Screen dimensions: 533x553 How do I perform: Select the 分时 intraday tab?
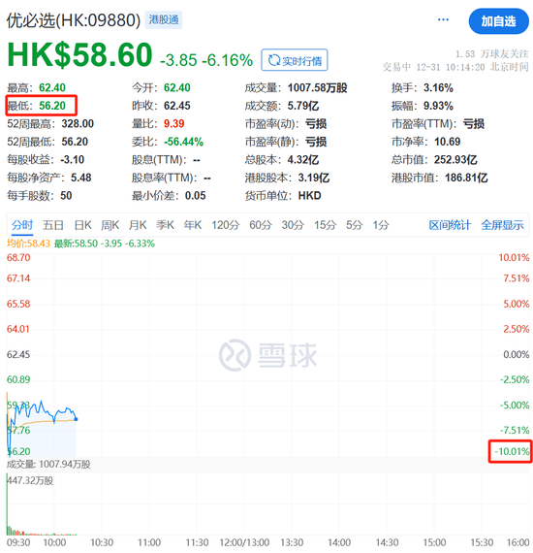click(x=22, y=225)
